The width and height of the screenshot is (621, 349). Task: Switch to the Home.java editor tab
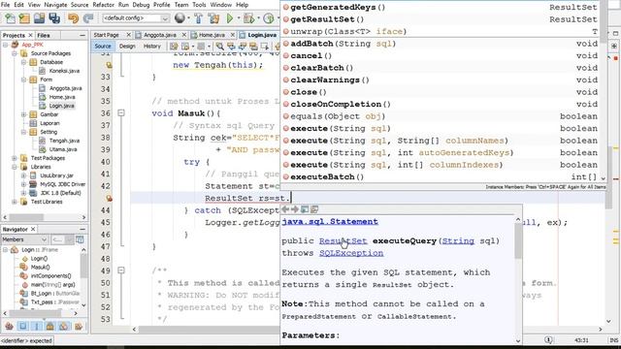212,35
